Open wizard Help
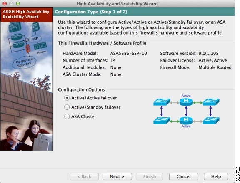This screenshot has height=183, width=240. (216, 176)
